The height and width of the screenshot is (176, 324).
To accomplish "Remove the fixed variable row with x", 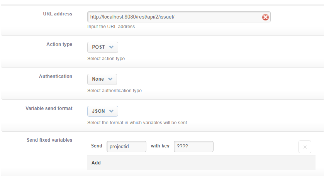I will click(305, 147).
